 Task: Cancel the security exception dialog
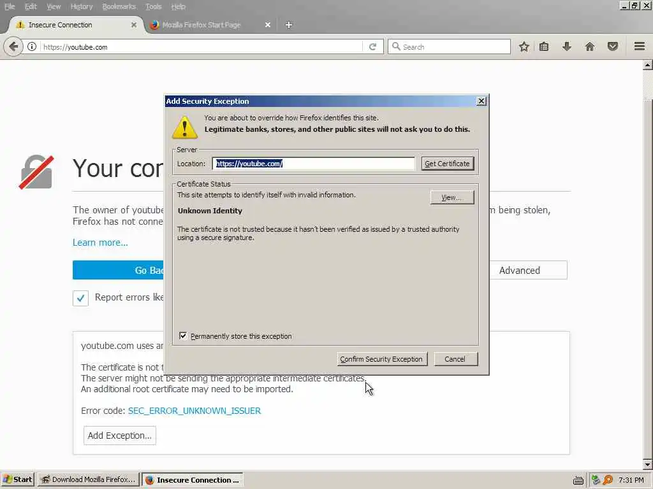455,359
